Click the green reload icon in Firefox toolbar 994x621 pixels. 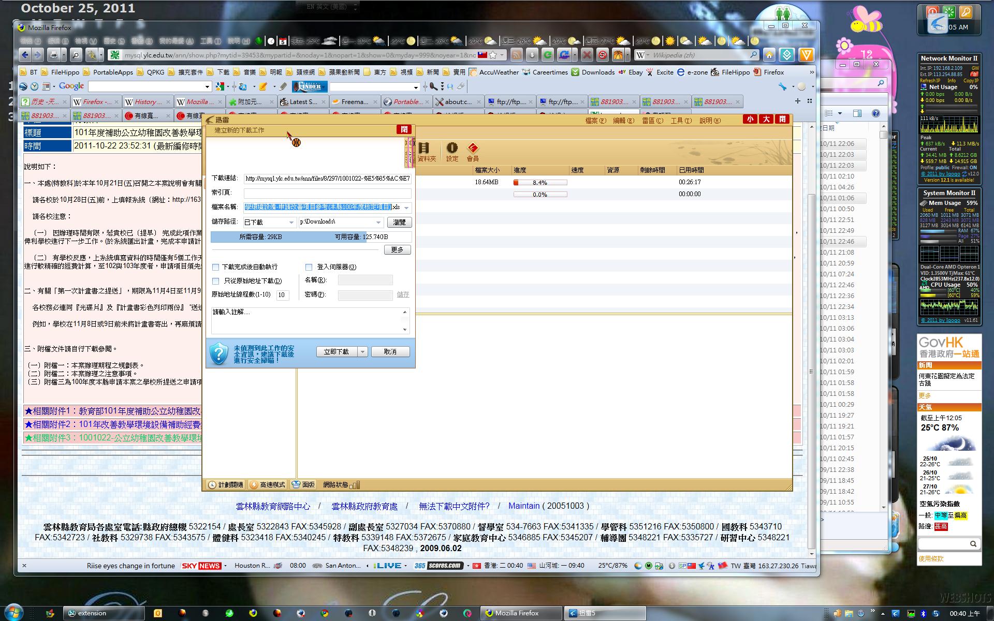[548, 55]
